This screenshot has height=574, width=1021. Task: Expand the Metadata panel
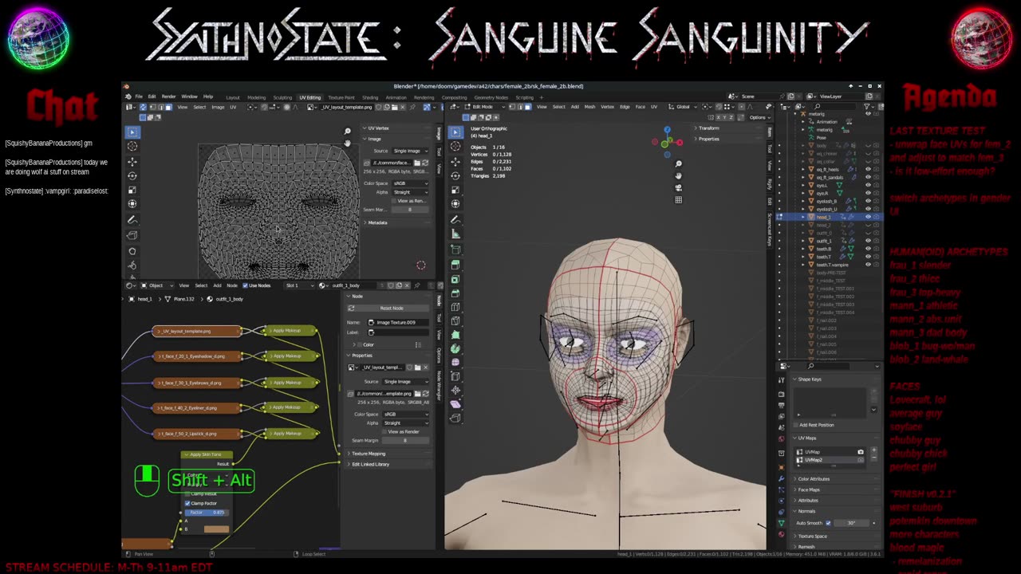point(377,222)
